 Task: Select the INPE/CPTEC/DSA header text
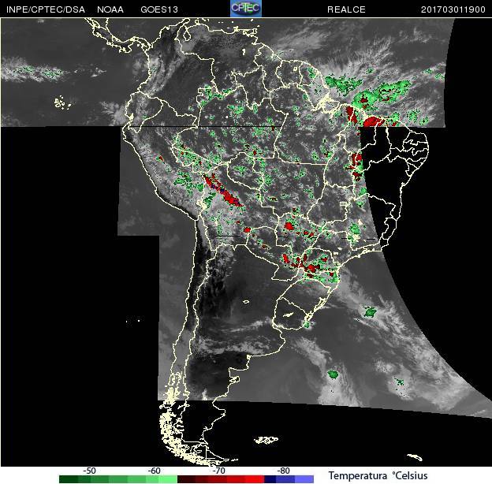pos(46,9)
